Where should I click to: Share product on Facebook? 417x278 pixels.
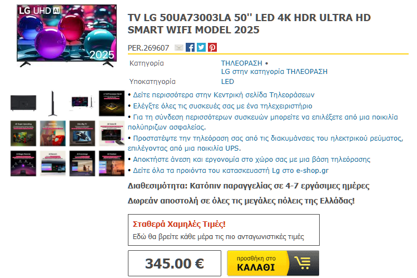[190, 47]
